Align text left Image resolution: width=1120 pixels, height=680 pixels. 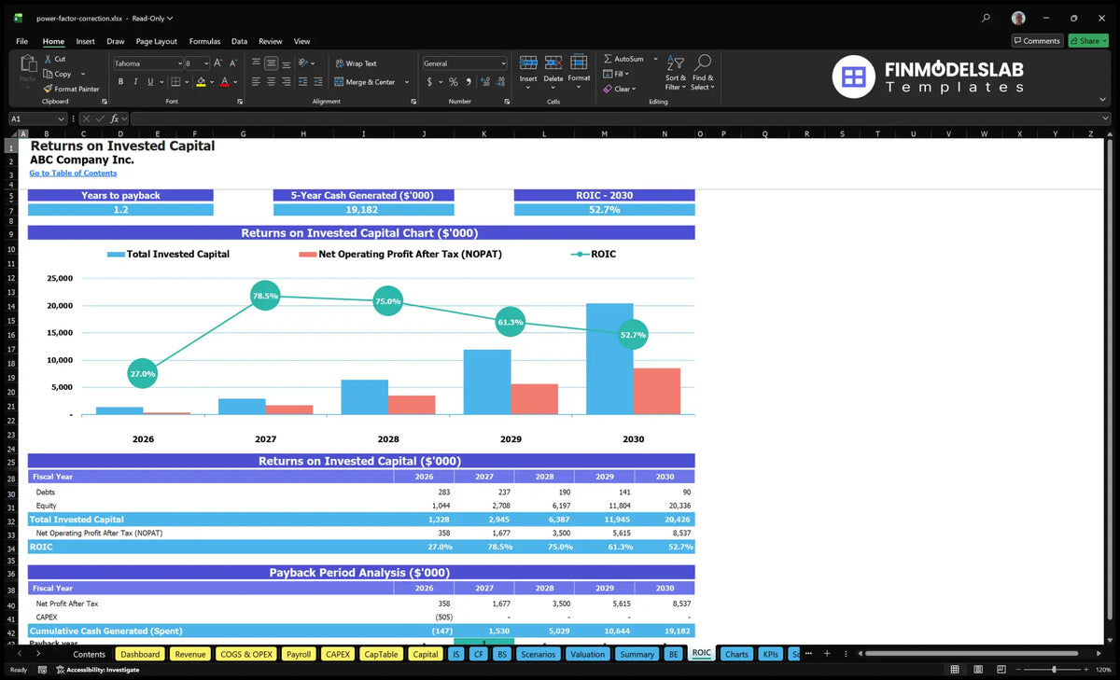pyautogui.click(x=256, y=82)
